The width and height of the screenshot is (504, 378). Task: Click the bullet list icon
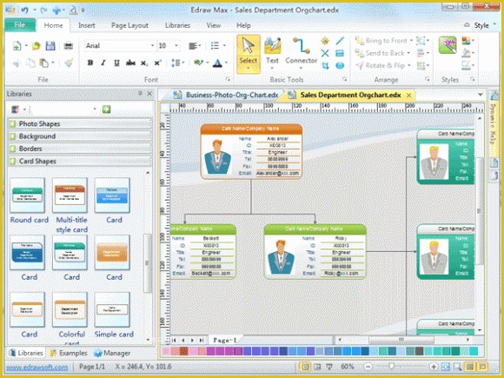[215, 46]
